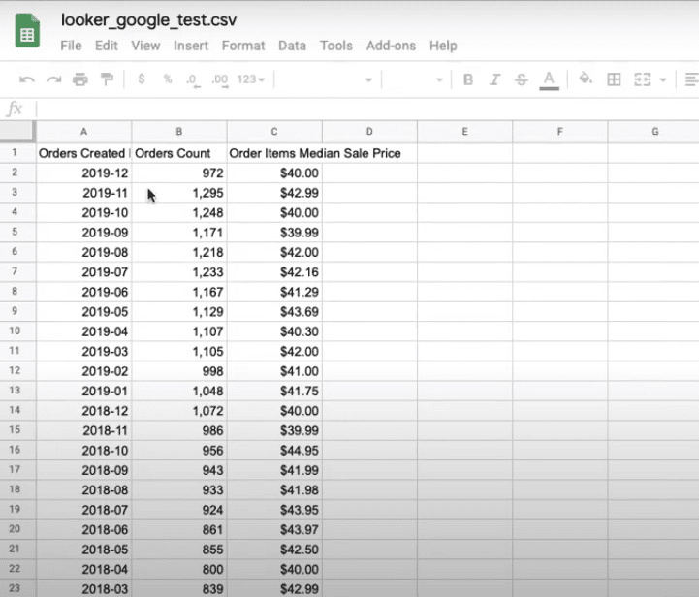The width and height of the screenshot is (699, 597).
Task: Open the Borders tool
Action: [x=614, y=79]
